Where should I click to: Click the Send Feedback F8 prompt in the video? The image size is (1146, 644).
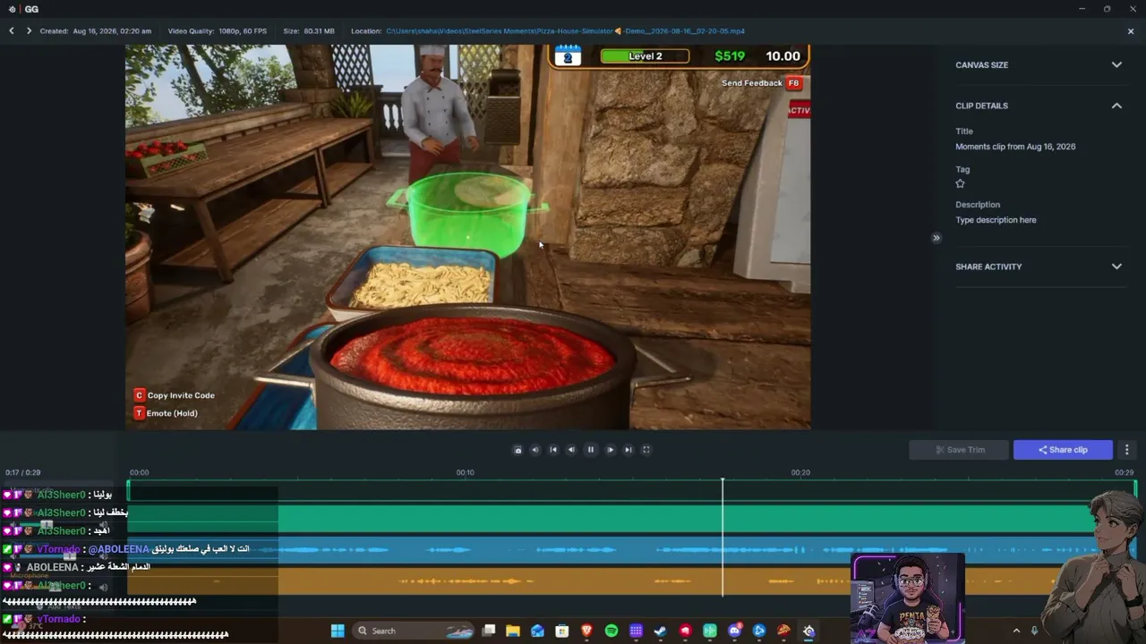point(761,83)
